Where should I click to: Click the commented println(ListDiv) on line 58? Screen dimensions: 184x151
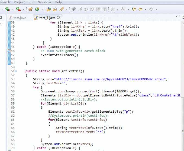[x=69, y=99]
